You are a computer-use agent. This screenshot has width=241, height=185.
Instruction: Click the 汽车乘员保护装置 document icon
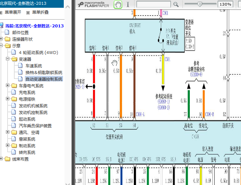pyautogui.click(x=13, y=125)
